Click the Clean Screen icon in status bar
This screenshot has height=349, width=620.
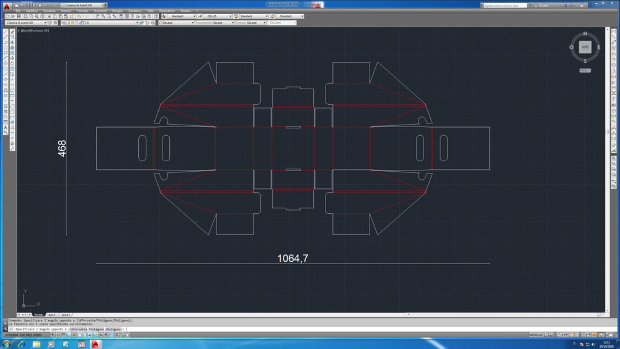pyautogui.click(x=611, y=335)
